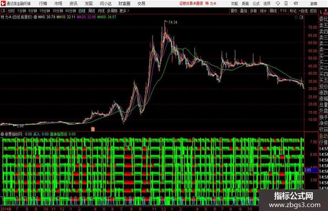
Task: Open the 问小达 menu
Action: click(x=106, y=3)
